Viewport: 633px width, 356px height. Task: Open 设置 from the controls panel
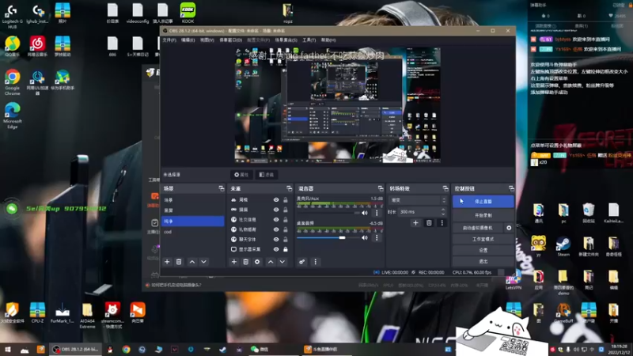click(483, 250)
